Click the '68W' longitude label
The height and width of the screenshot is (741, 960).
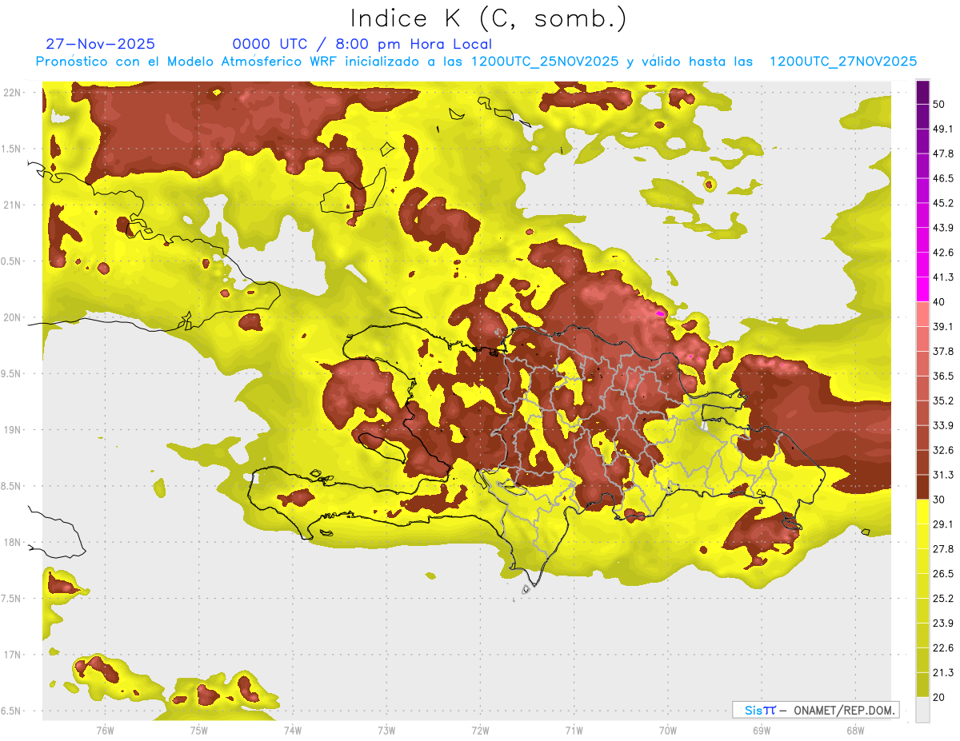coord(854,731)
